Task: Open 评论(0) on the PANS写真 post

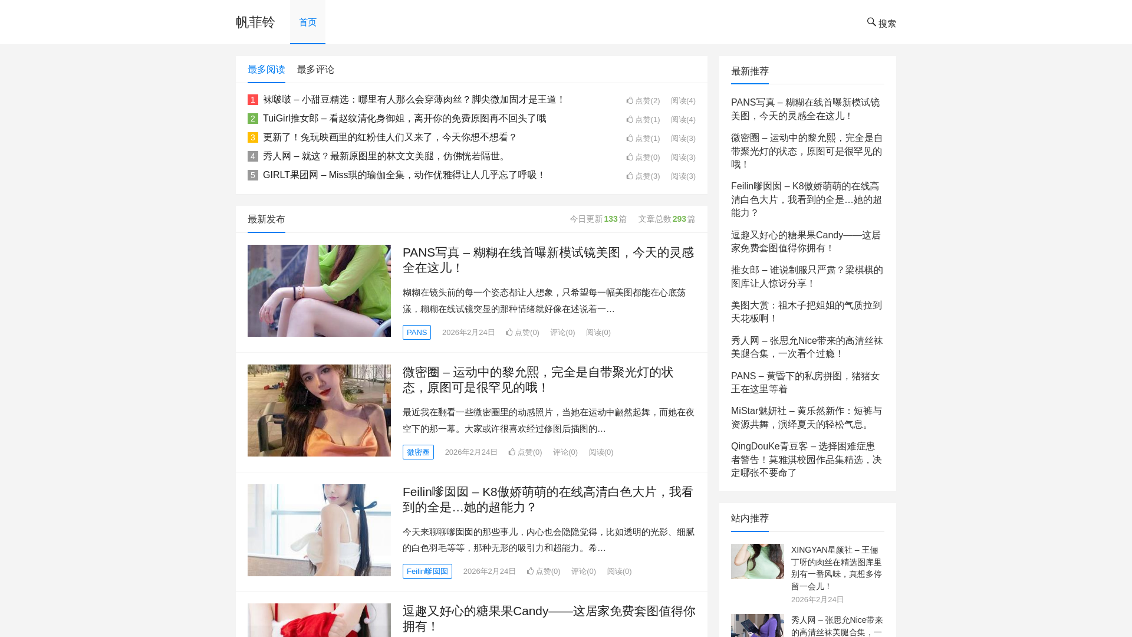Action: (x=562, y=333)
